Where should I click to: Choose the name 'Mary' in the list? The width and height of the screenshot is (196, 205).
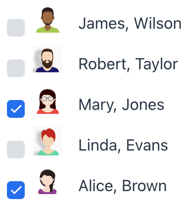(98, 105)
